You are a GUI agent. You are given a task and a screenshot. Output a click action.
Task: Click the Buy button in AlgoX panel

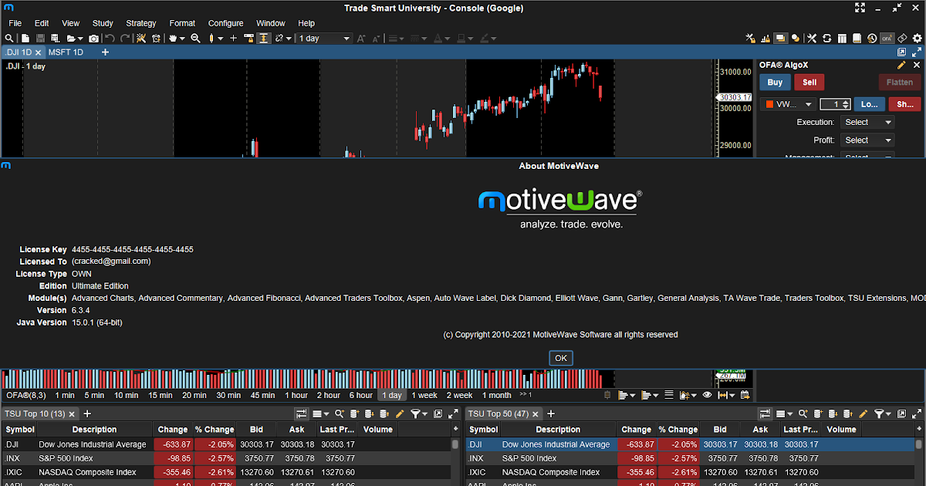click(775, 83)
